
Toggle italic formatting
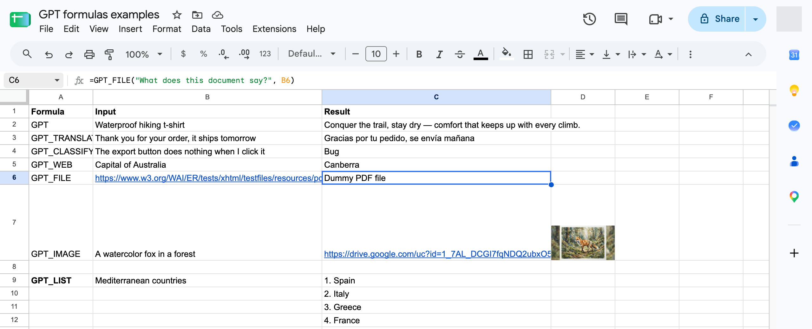[x=439, y=54]
